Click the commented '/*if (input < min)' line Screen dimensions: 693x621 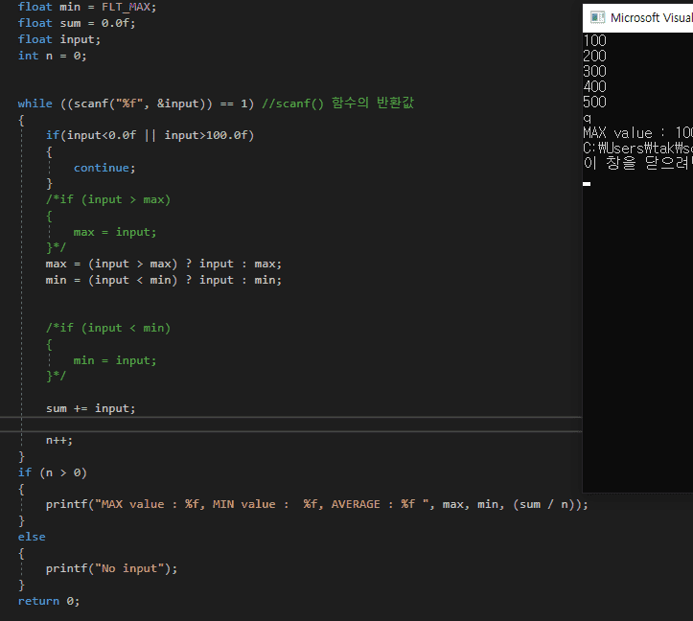[108, 328]
